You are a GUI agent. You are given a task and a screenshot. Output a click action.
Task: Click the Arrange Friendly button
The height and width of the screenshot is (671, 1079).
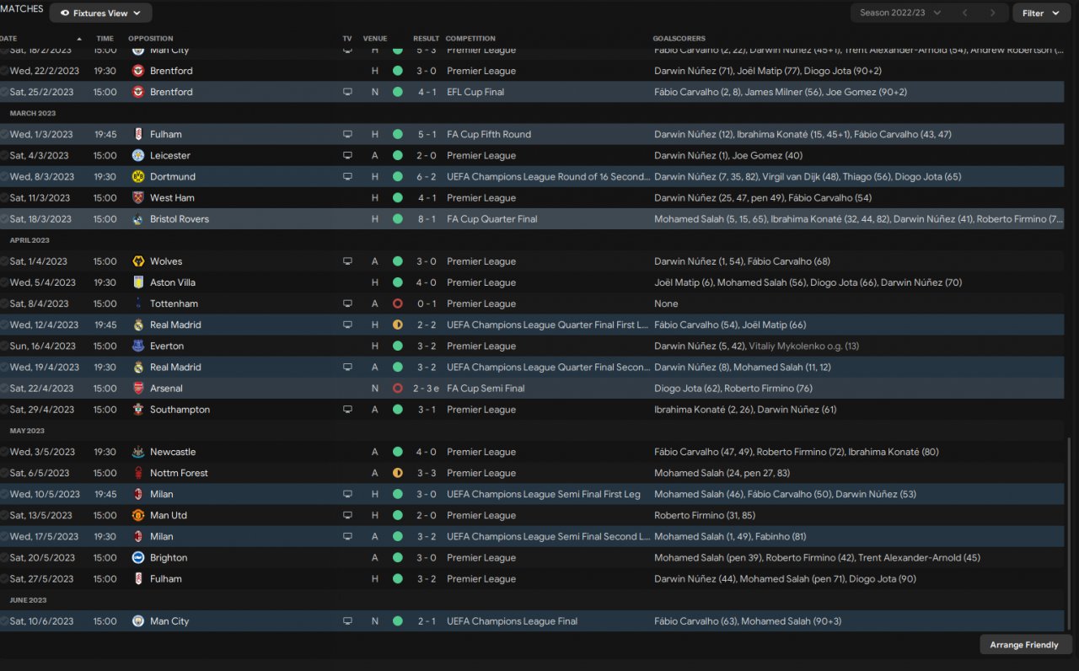(1025, 645)
